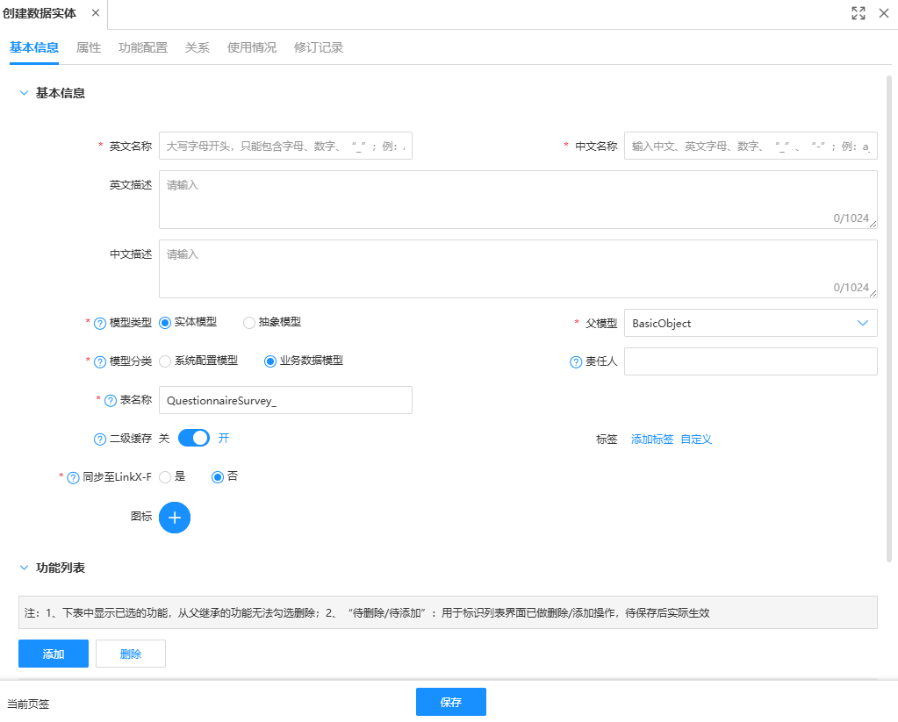Click help icon beside 同步至LinkX-F
The image size is (898, 722).
(x=74, y=477)
